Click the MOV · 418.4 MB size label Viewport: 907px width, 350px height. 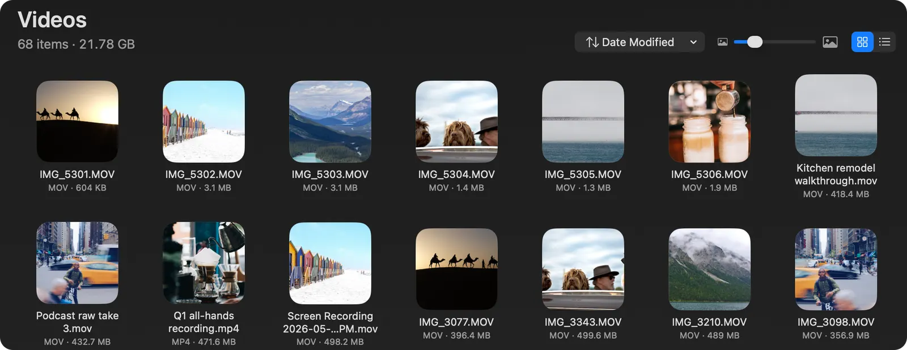pos(836,194)
